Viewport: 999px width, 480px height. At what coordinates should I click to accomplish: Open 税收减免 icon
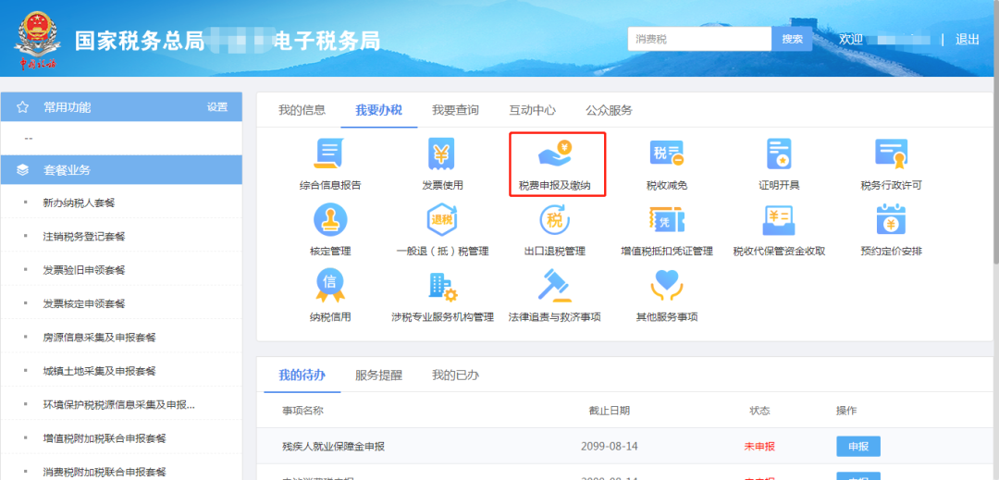pyautogui.click(x=666, y=154)
